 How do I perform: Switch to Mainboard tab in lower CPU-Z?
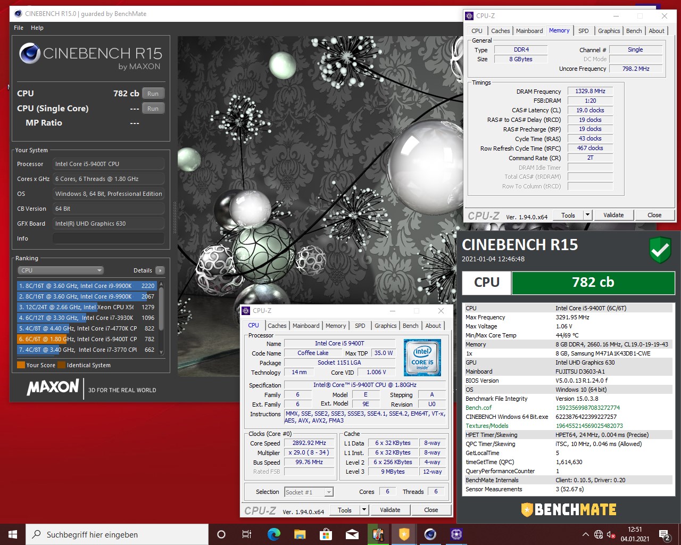point(306,326)
